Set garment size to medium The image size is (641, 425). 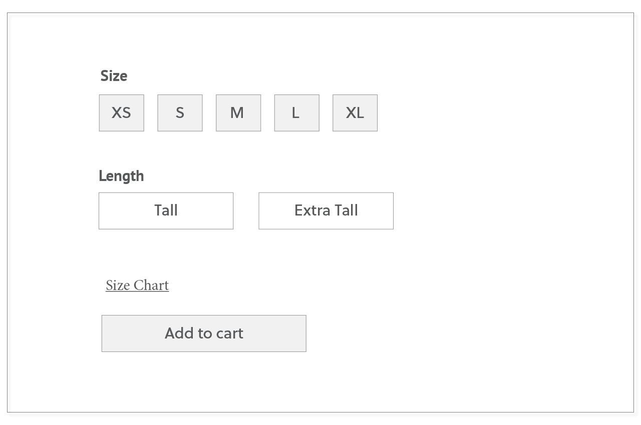pos(238,113)
